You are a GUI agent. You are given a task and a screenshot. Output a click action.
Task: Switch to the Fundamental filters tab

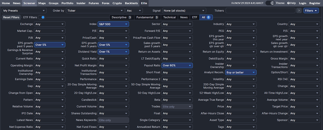click(x=148, y=17)
